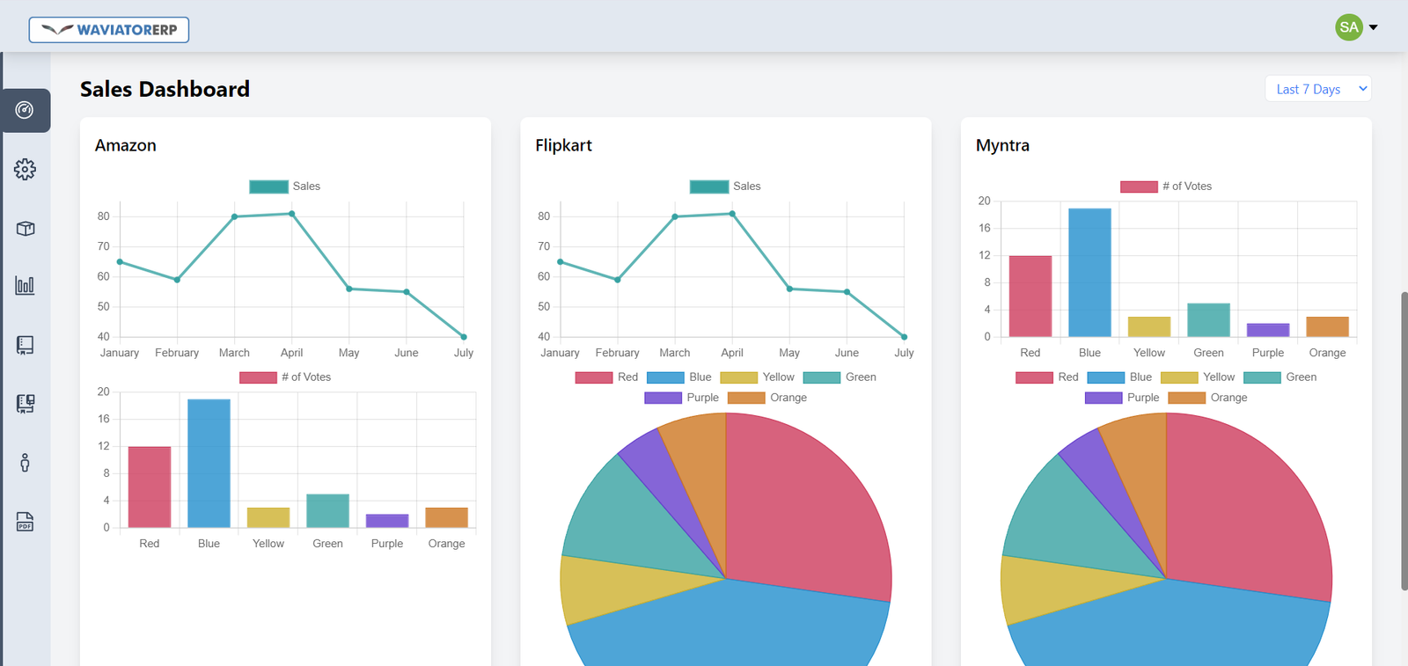Viewport: 1408px width, 666px height.
Task: Open the receipt icon in sidebar
Action: tap(25, 345)
